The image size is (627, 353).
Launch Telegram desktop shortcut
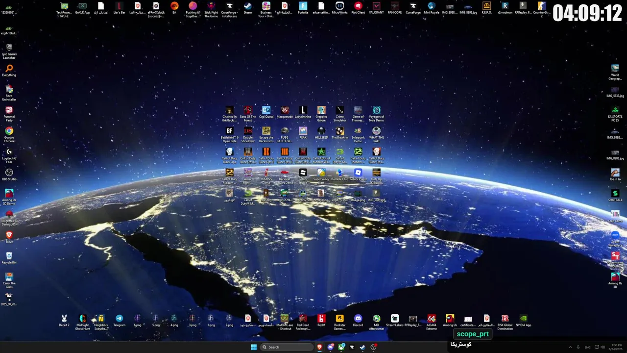(119, 321)
